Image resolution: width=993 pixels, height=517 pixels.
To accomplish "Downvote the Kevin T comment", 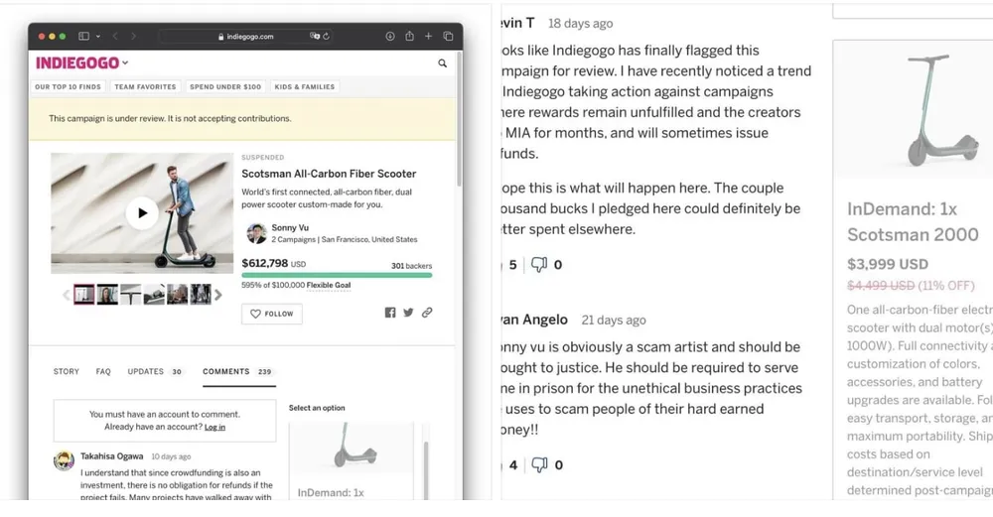I will point(539,265).
